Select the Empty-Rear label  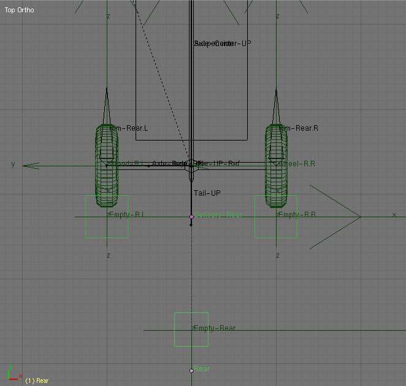[x=215, y=328]
